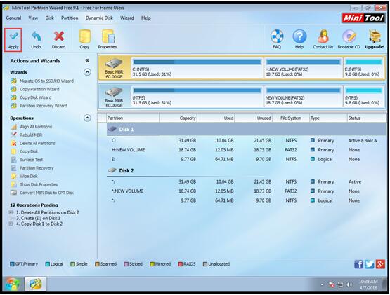
Task: Select Disk 2 NEW VOLUME(FAT32) map bar
Action: (x=303, y=97)
